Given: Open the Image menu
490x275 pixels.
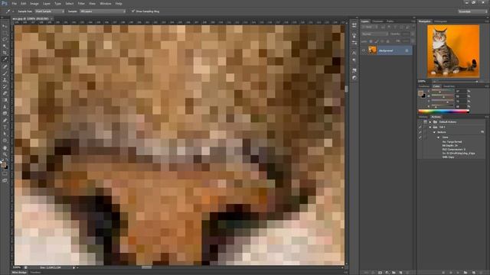Looking at the screenshot, I should pyautogui.click(x=34, y=3).
